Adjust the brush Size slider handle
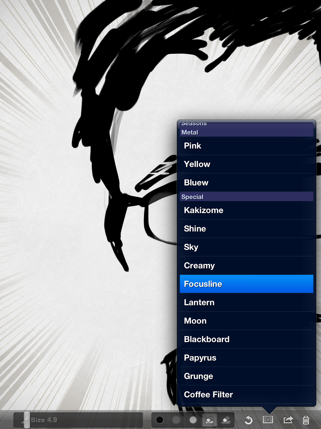Image resolution: width=321 pixels, height=429 pixels. tap(27, 420)
